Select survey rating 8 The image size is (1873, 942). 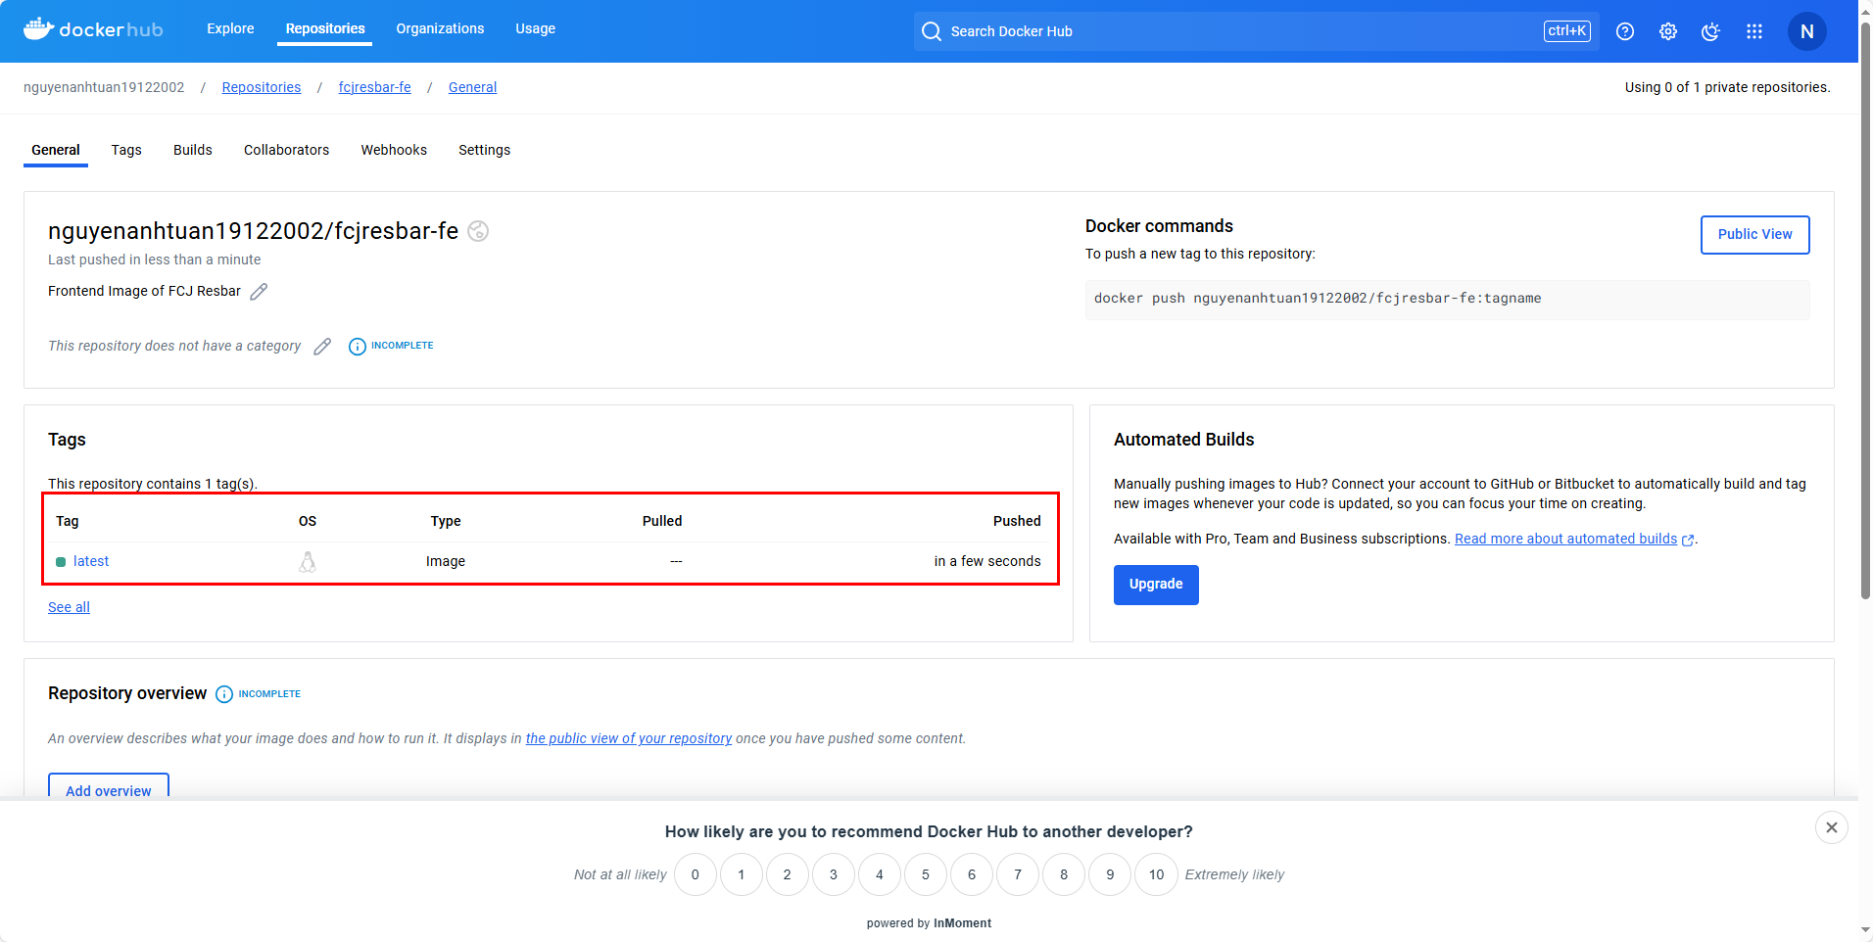1064,874
